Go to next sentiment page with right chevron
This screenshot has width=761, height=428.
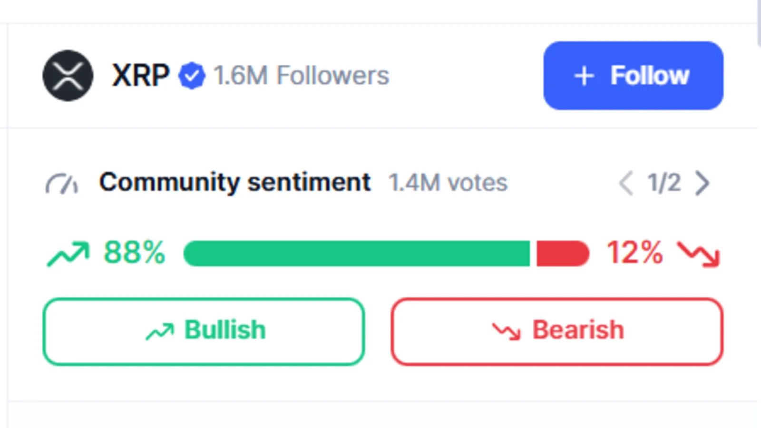coord(702,183)
